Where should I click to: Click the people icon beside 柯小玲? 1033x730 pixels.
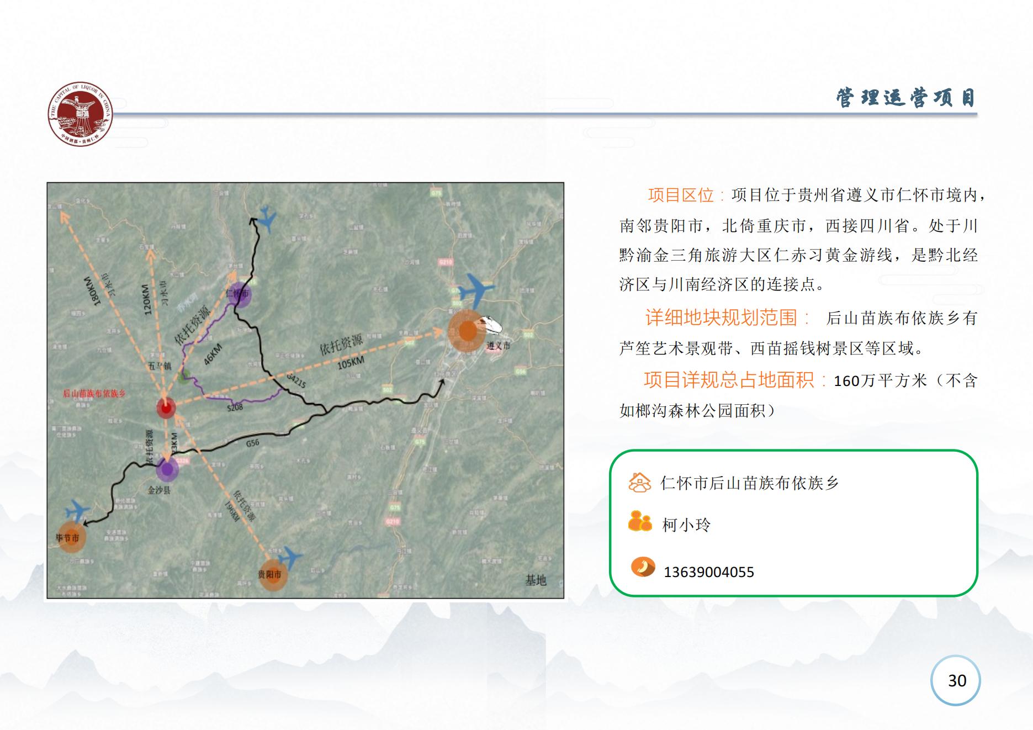(640, 522)
